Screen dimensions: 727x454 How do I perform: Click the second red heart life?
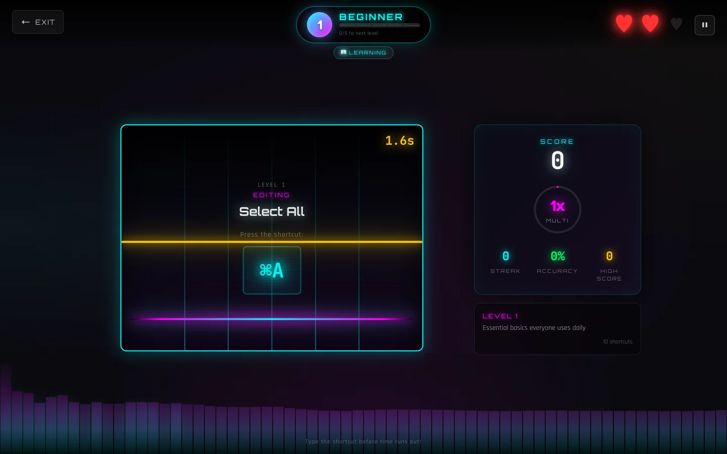click(650, 23)
